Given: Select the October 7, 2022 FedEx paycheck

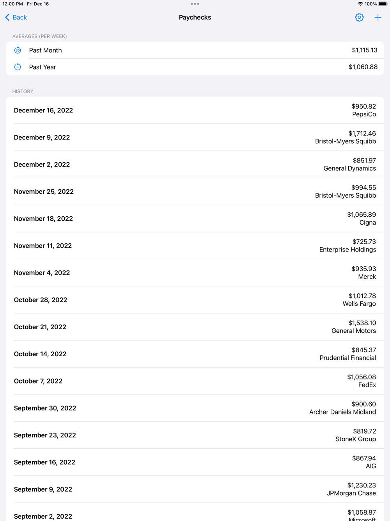Looking at the screenshot, I should [x=195, y=381].
